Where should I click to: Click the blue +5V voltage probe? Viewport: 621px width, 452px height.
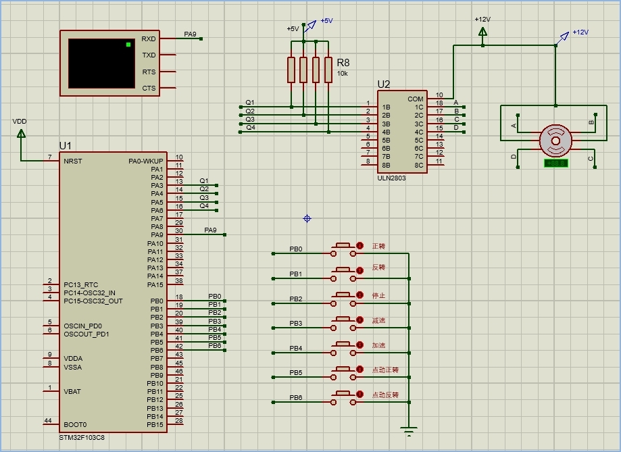(x=311, y=26)
